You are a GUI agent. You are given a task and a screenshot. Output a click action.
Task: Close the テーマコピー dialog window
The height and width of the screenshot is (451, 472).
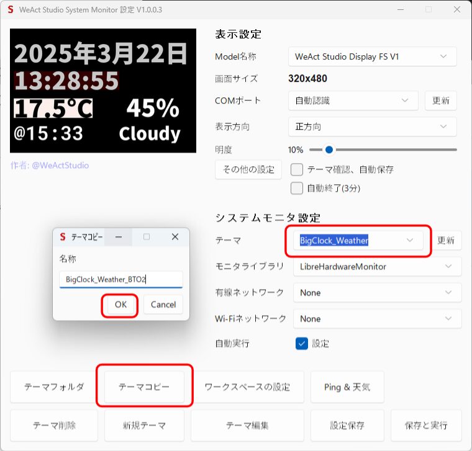point(175,237)
